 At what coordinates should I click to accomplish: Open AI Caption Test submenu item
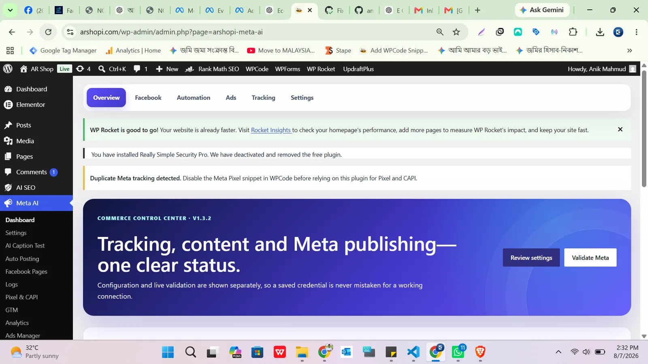click(x=25, y=246)
